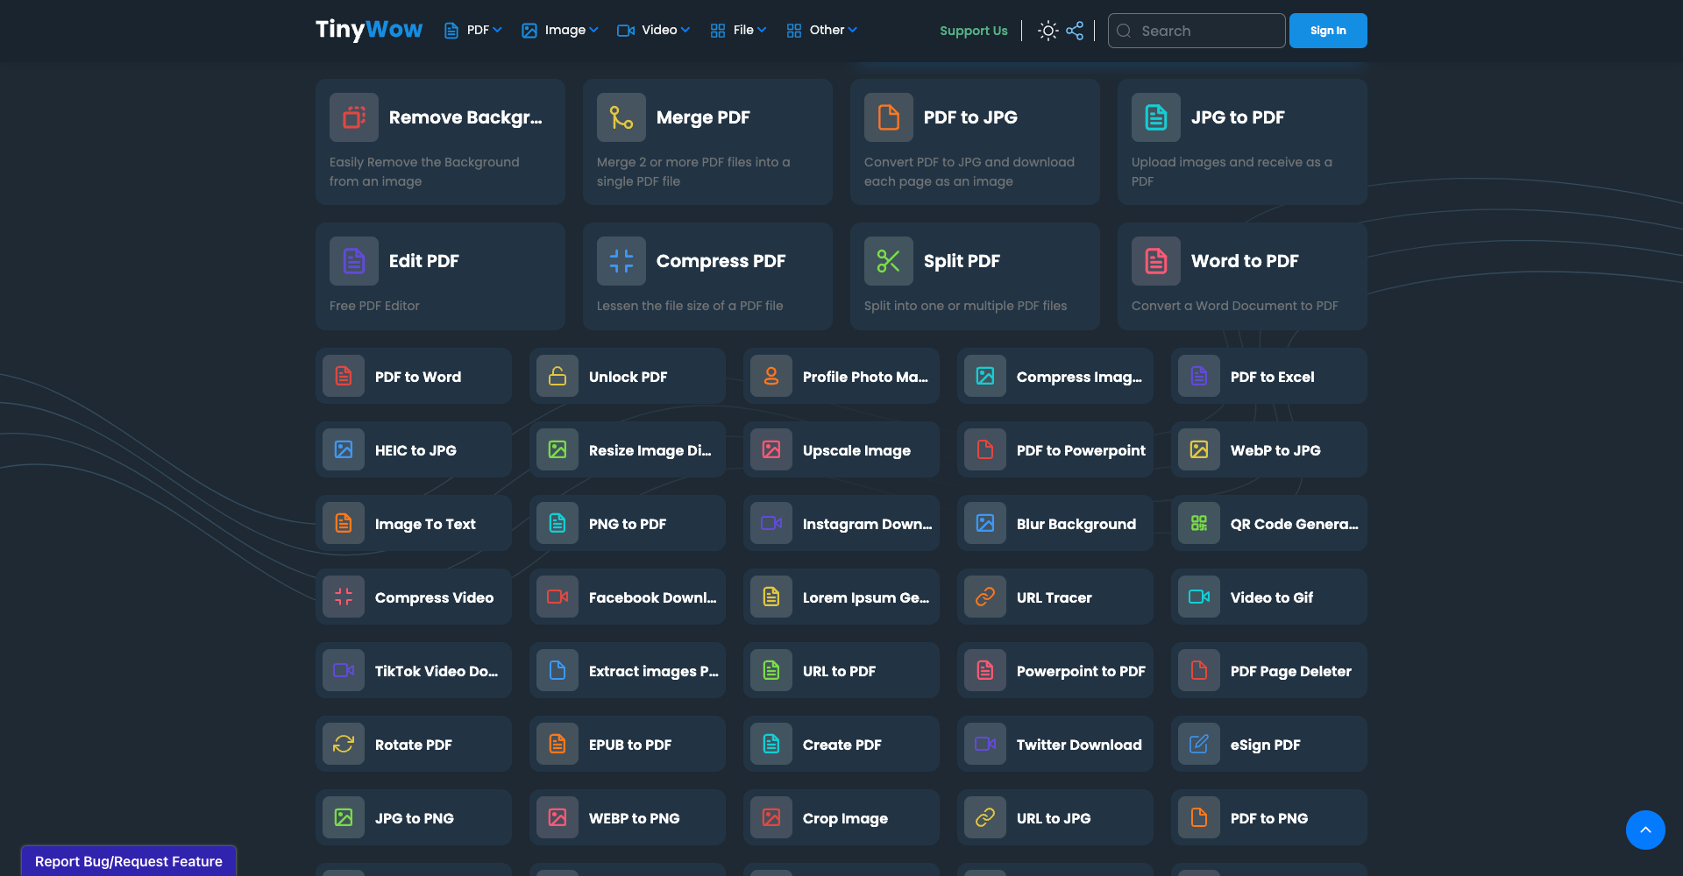Click the QR Code Generator icon
The width and height of the screenshot is (1683, 876).
click(1199, 523)
